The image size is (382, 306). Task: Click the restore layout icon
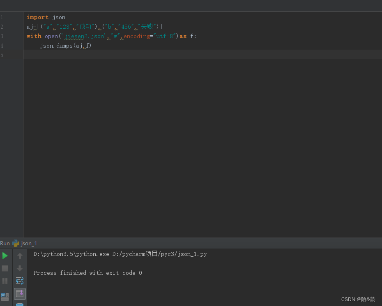point(5,297)
